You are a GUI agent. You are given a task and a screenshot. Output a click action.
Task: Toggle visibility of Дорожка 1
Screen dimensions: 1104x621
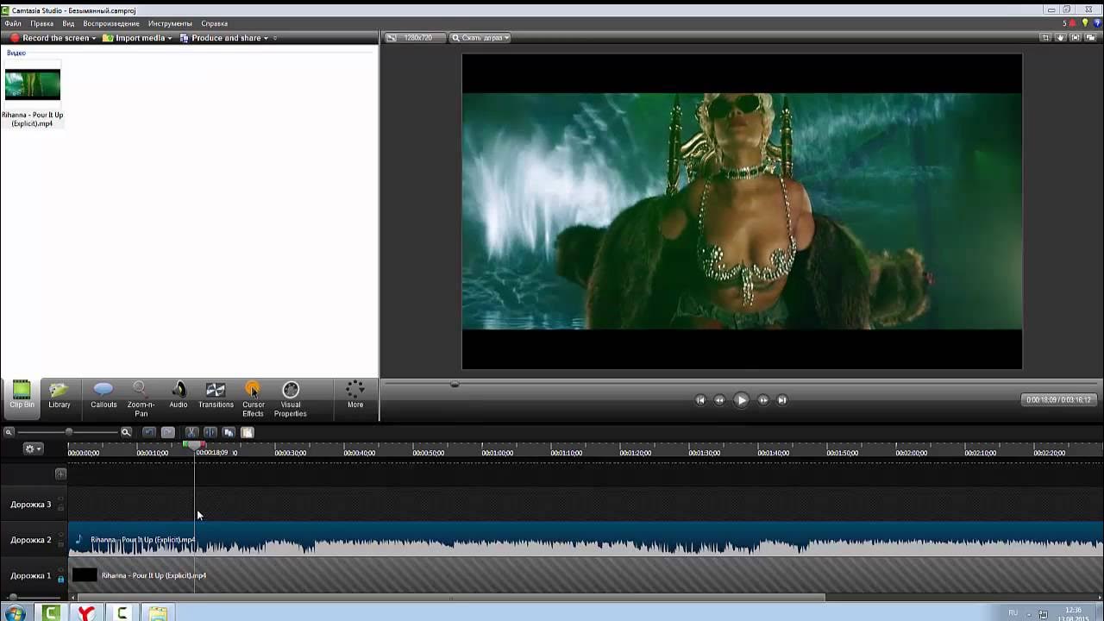[60, 571]
